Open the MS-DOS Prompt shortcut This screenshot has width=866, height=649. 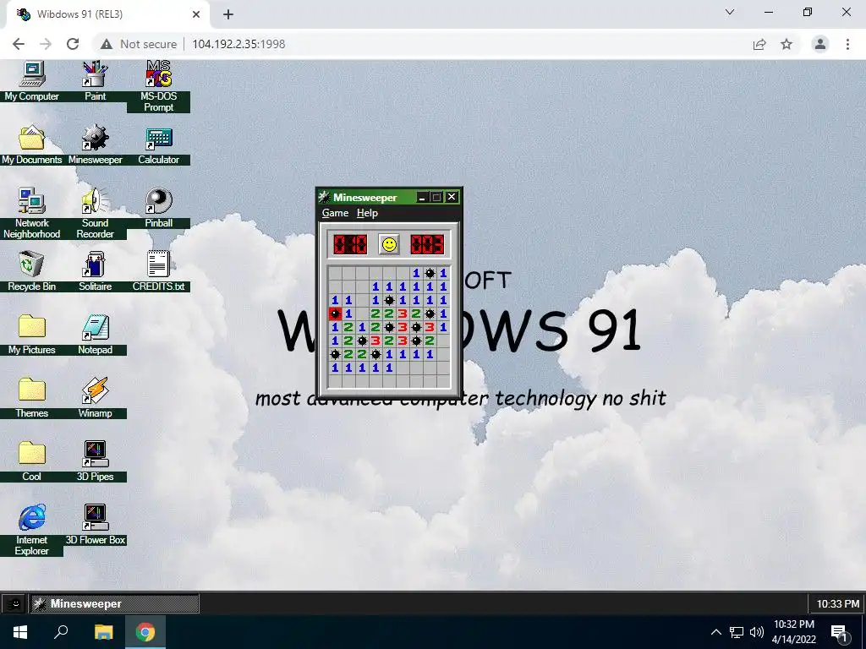[158, 87]
